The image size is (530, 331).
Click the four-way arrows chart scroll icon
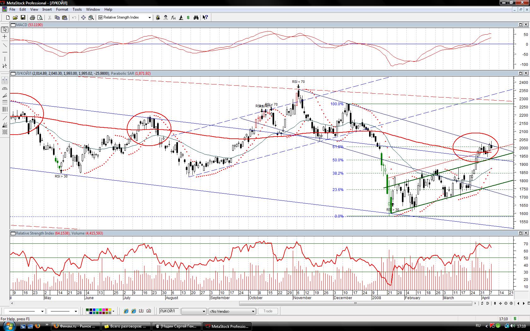tap(500, 303)
